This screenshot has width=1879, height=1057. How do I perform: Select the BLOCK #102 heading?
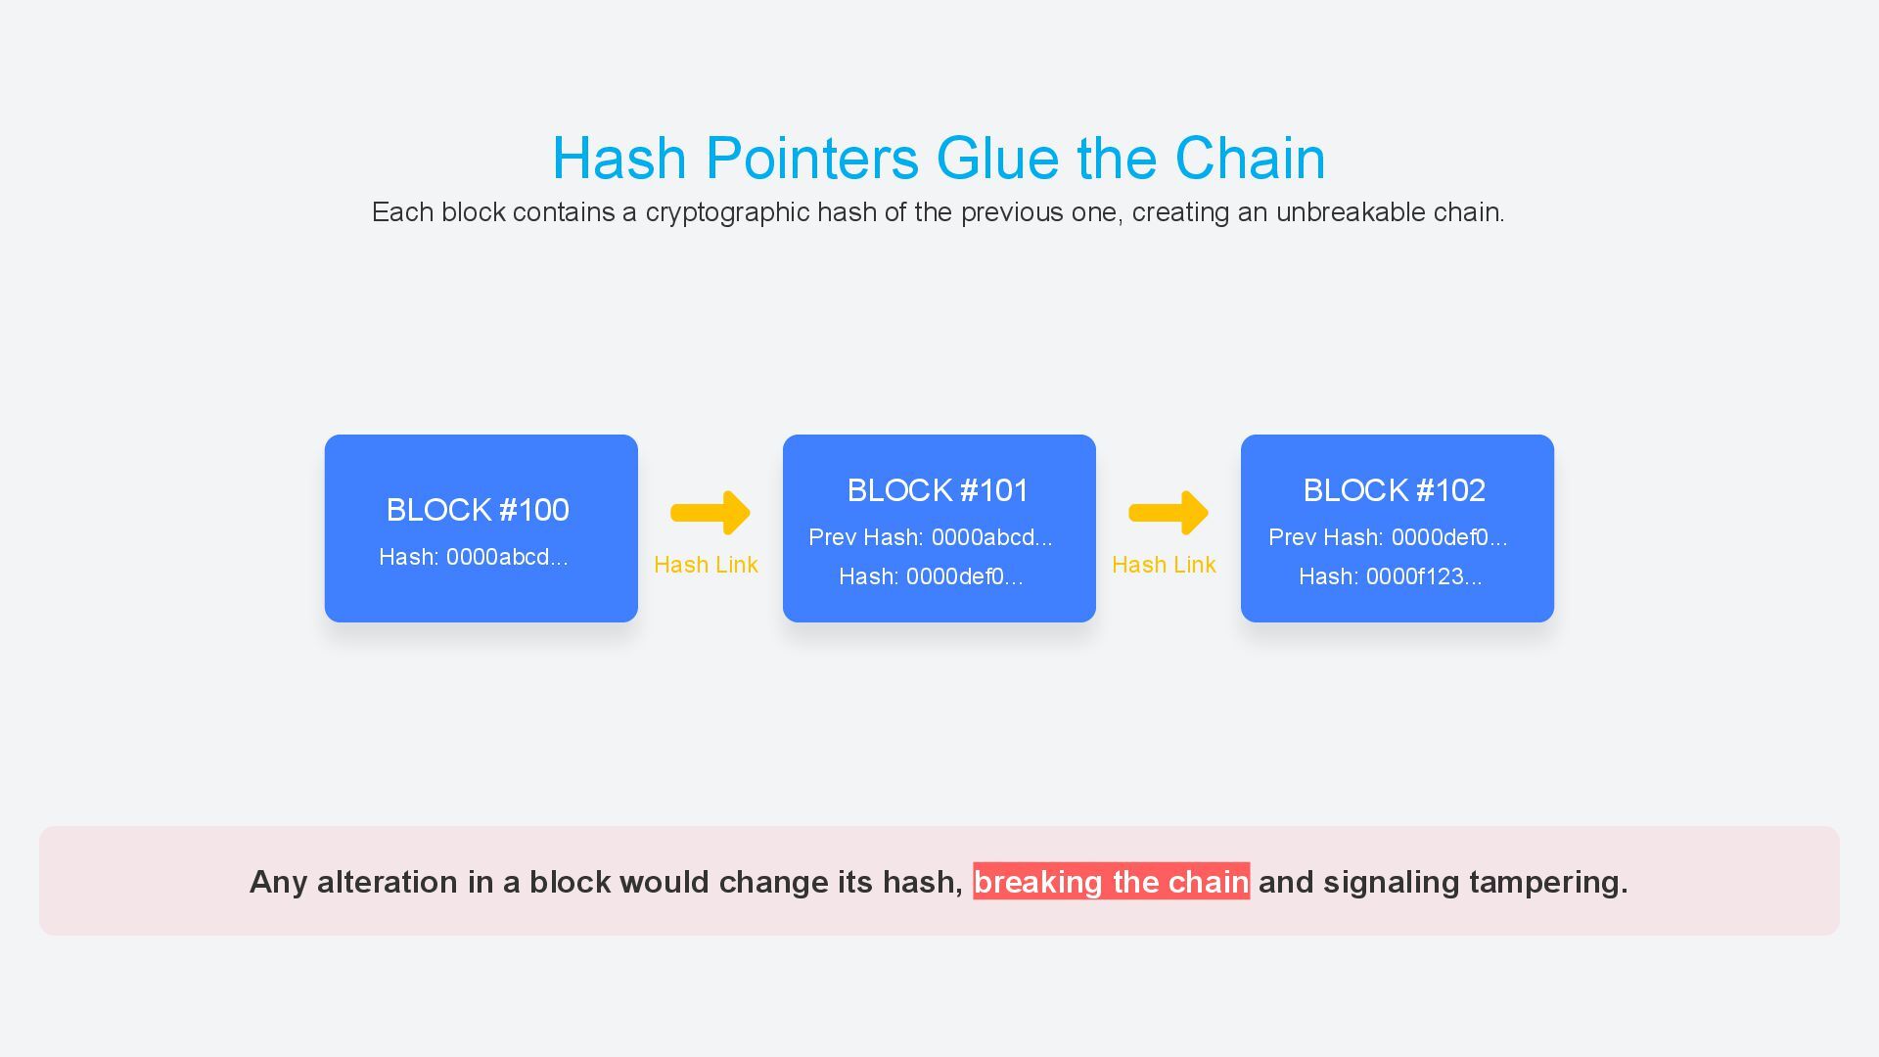point(1395,490)
